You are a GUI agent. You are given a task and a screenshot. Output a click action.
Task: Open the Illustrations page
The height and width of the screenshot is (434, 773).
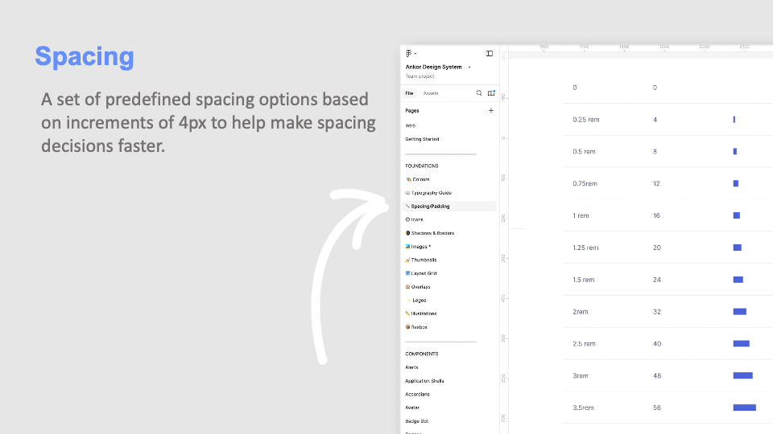pos(424,313)
